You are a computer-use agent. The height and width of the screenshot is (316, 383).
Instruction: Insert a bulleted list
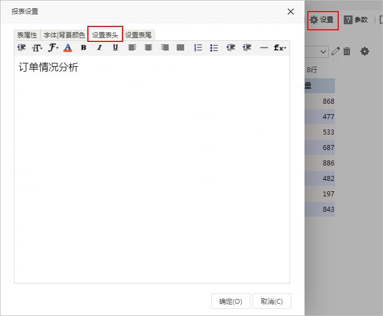[x=214, y=47]
